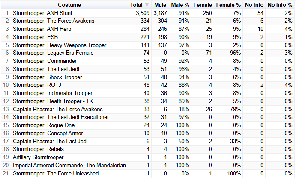
Task: Click the No Info count 54
Action: pos(260,13)
